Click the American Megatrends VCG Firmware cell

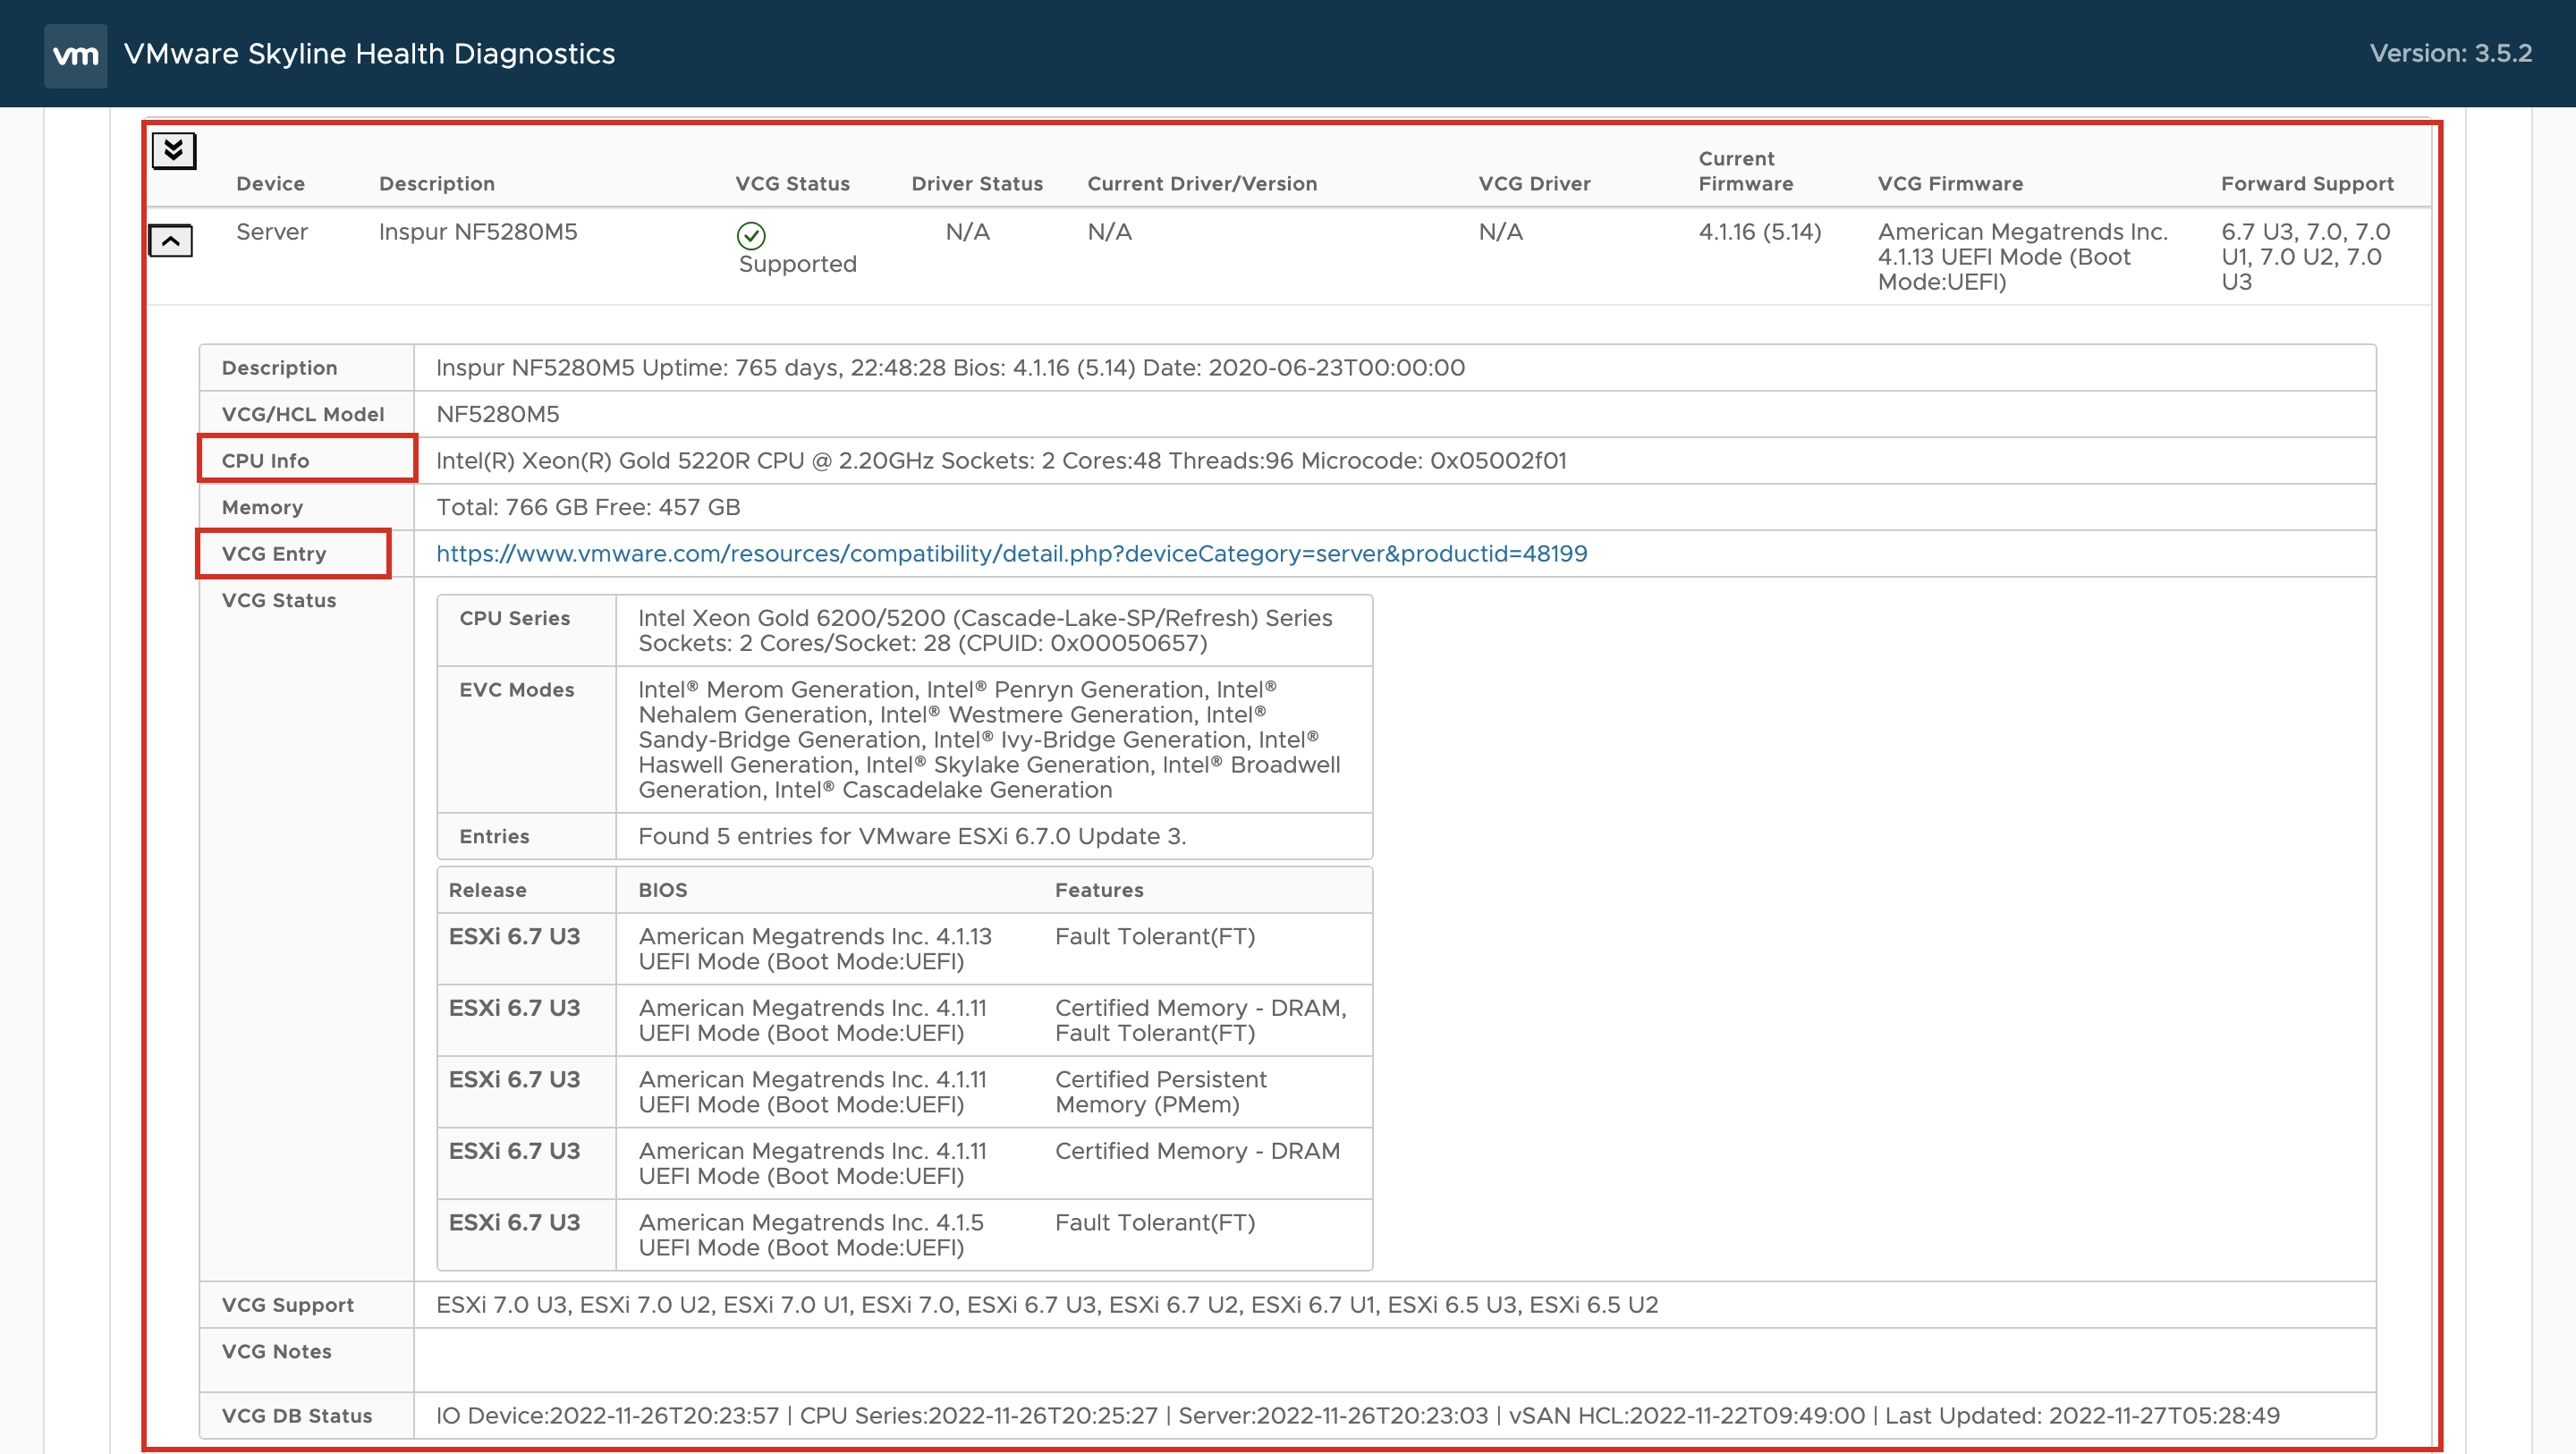pos(2022,257)
